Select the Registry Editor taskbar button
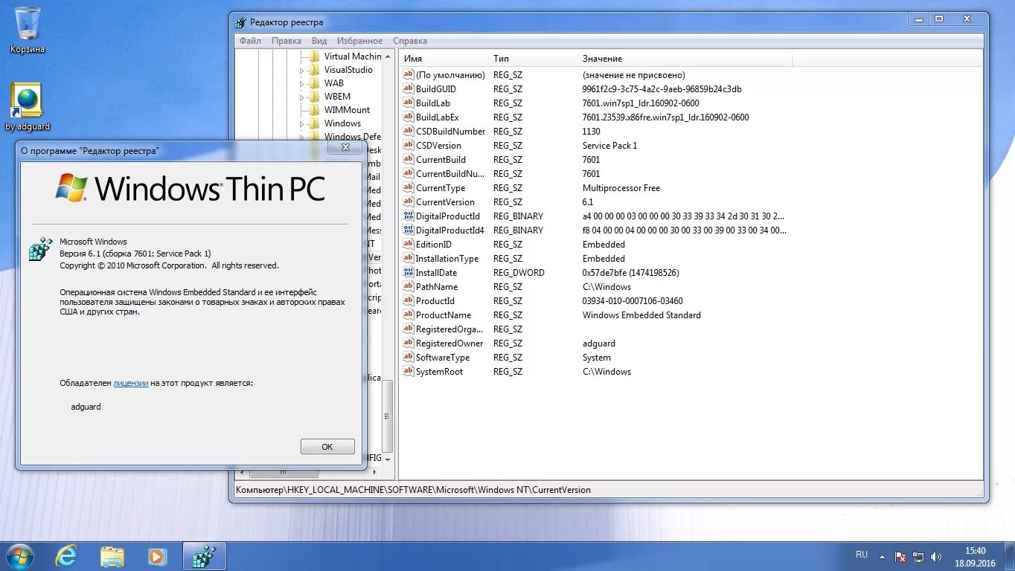The height and width of the screenshot is (571, 1015). (204, 555)
